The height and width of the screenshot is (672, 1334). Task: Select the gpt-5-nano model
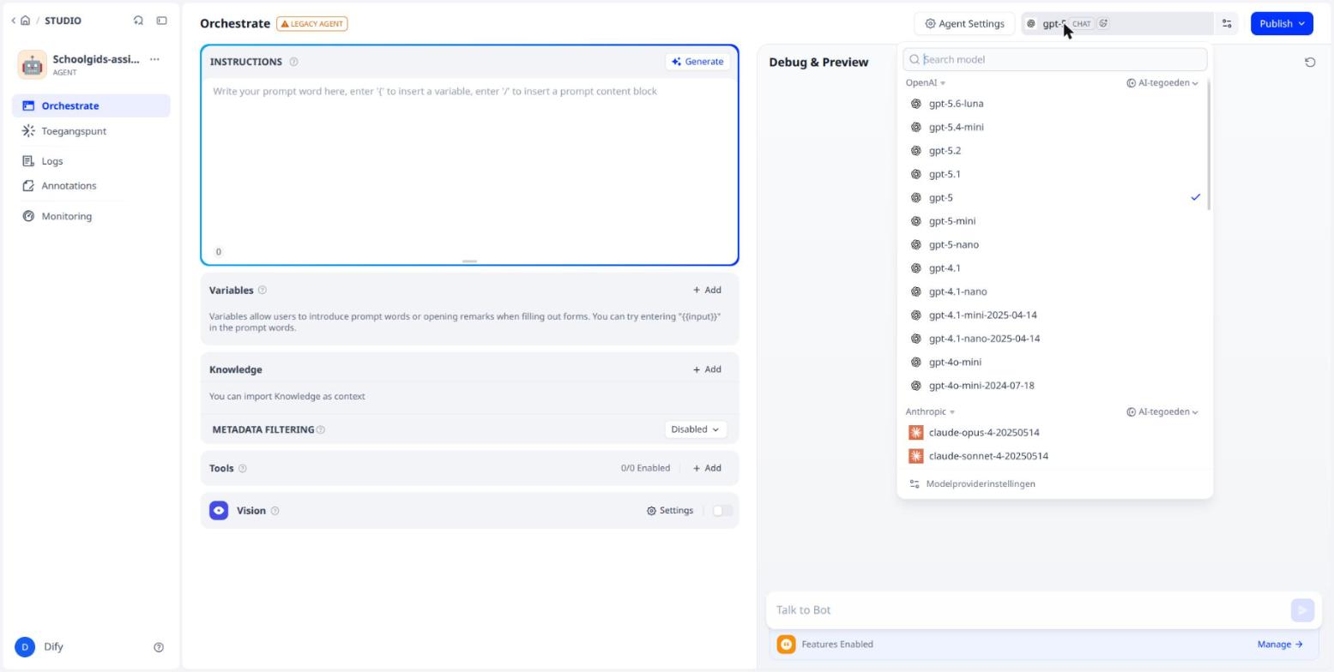coord(1054,245)
